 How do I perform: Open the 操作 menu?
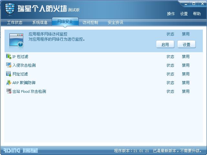[171, 14]
